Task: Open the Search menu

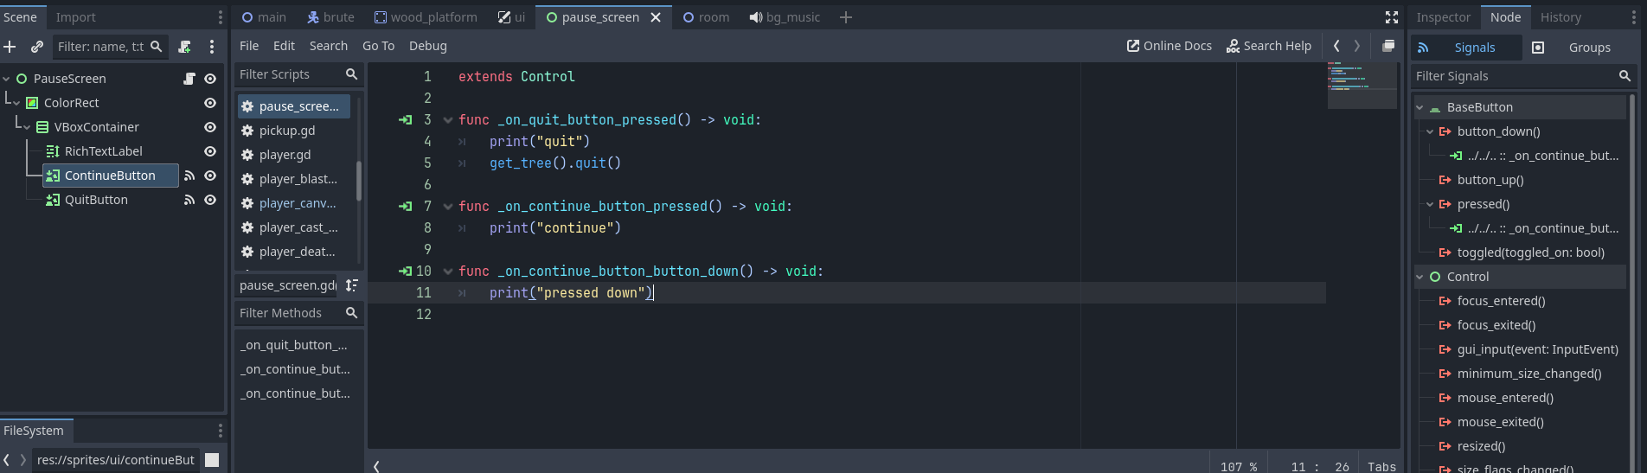Action: coord(329,46)
